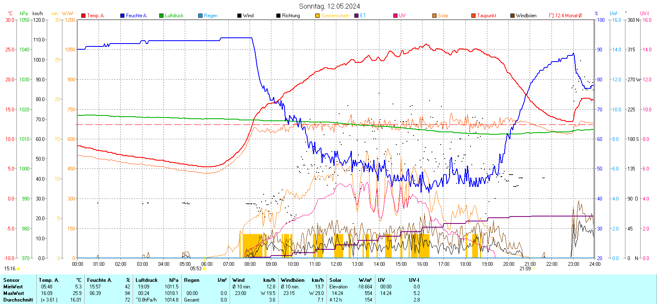
Task: Click the pink UV legend square
Action: (x=395, y=16)
